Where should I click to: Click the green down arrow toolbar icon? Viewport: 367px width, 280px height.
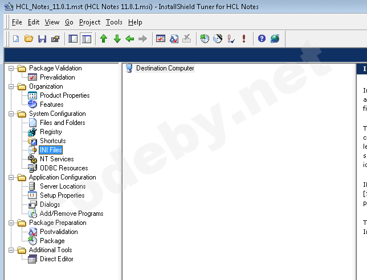pyautogui.click(x=117, y=39)
